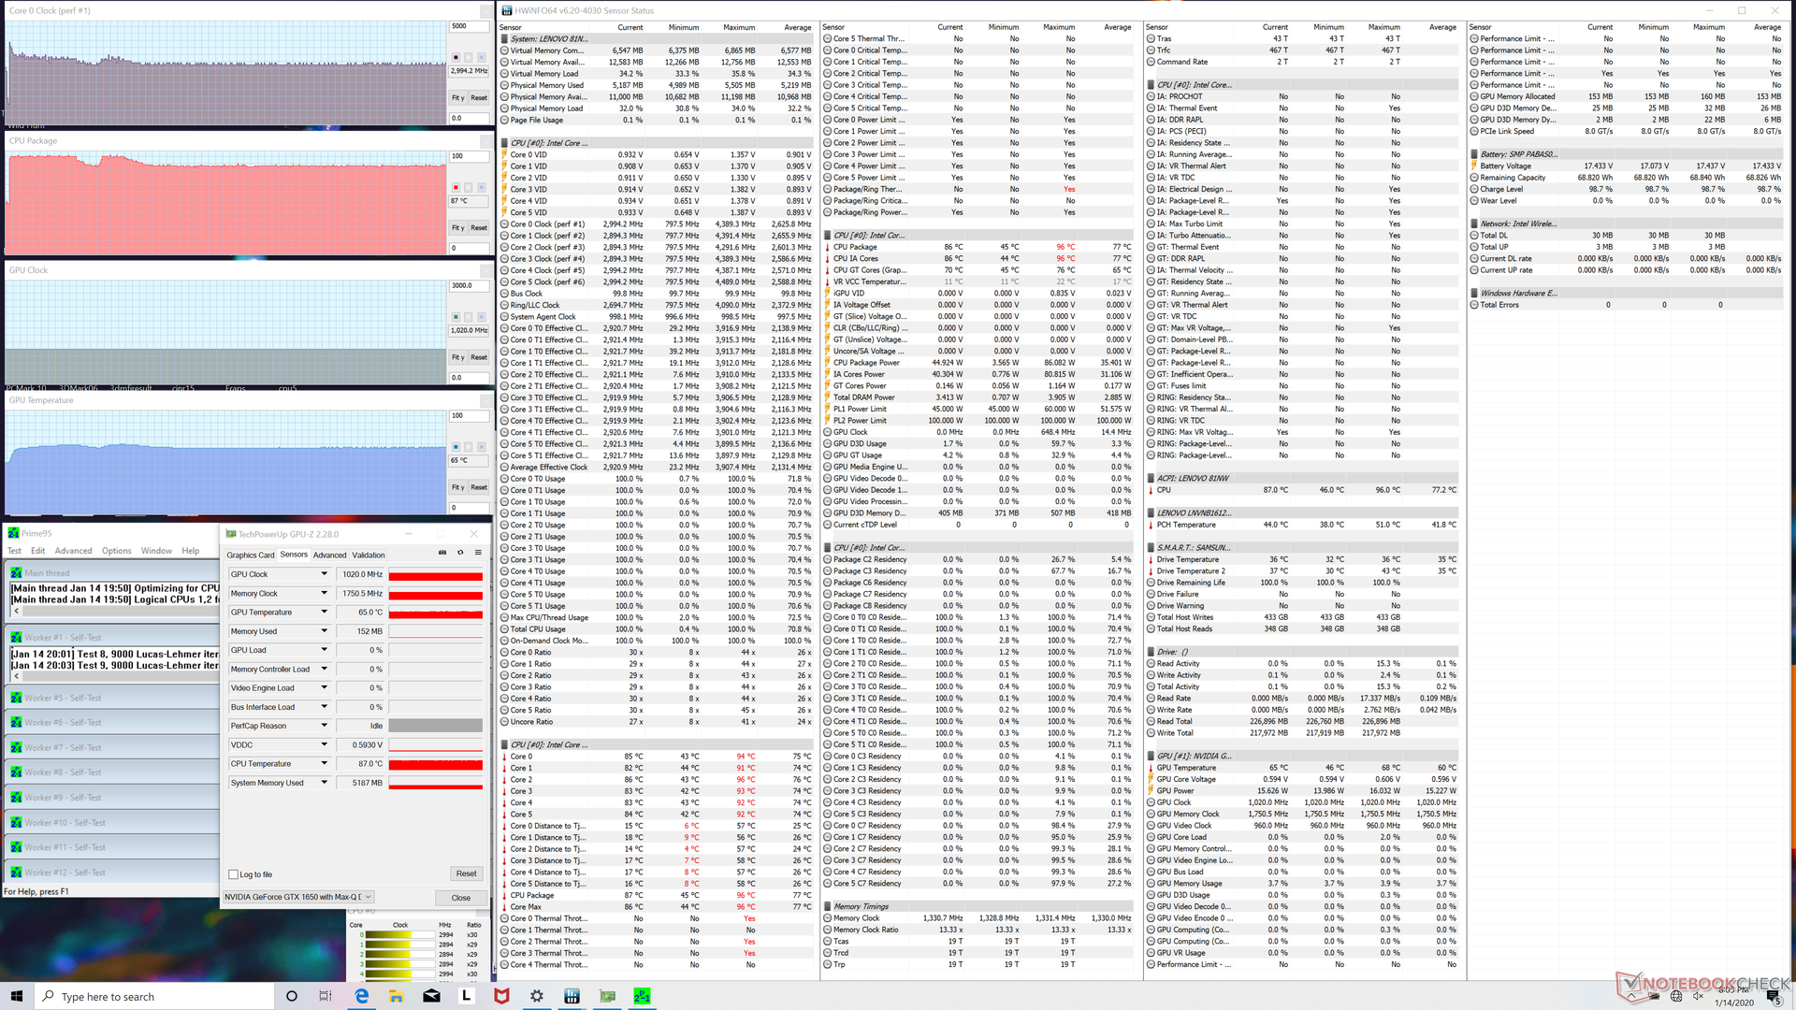Open File Explorer from taskbar
Screen dimensions: 1796x1010
pos(396,996)
